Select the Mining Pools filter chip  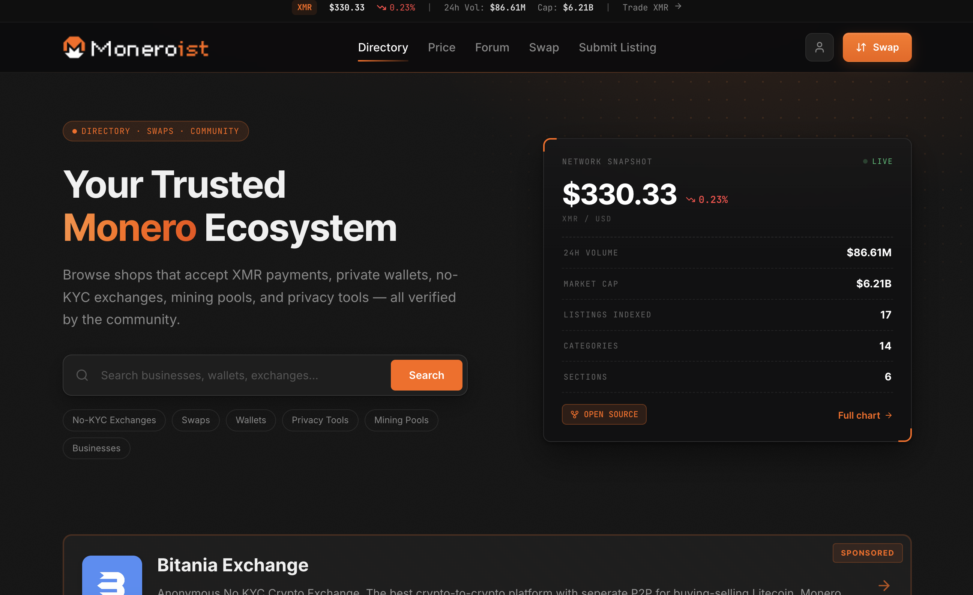point(401,420)
